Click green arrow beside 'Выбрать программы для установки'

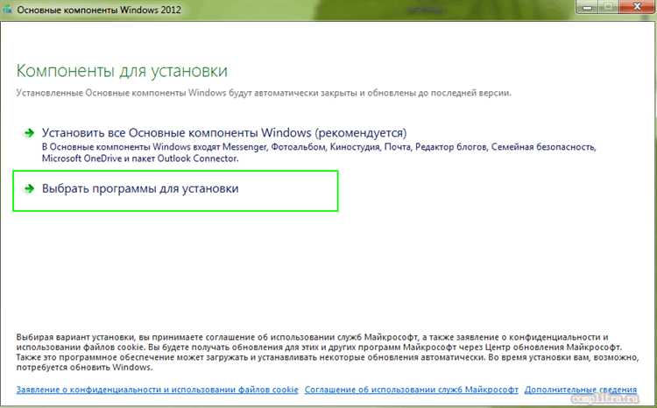click(29, 189)
